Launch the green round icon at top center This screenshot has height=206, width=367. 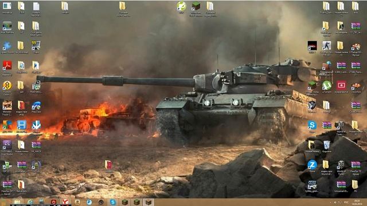[x=181, y=6]
